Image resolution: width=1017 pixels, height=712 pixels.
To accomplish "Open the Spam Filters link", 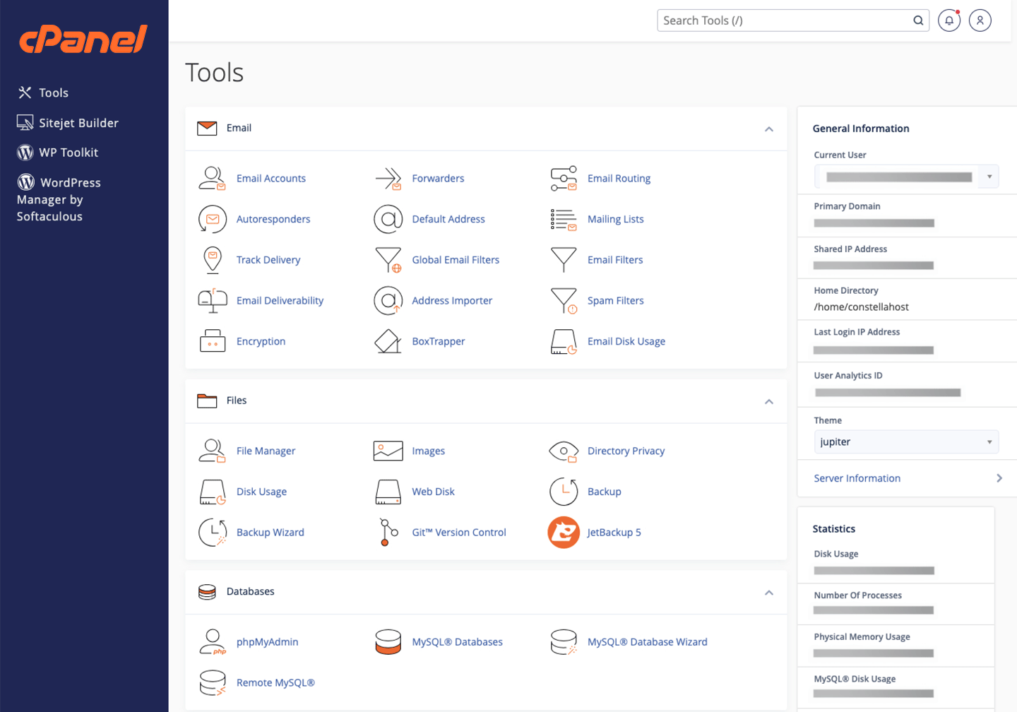I will coord(615,301).
